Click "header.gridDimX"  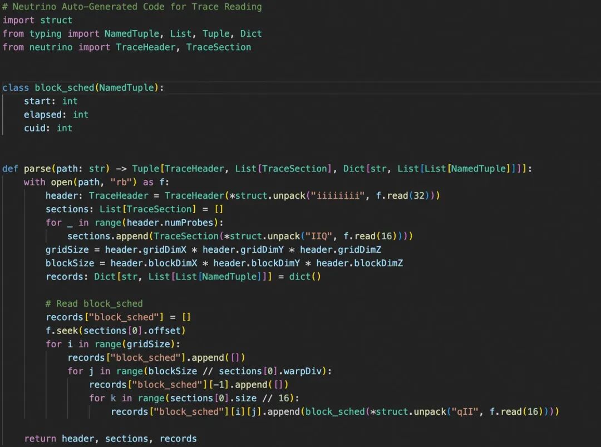(x=146, y=249)
